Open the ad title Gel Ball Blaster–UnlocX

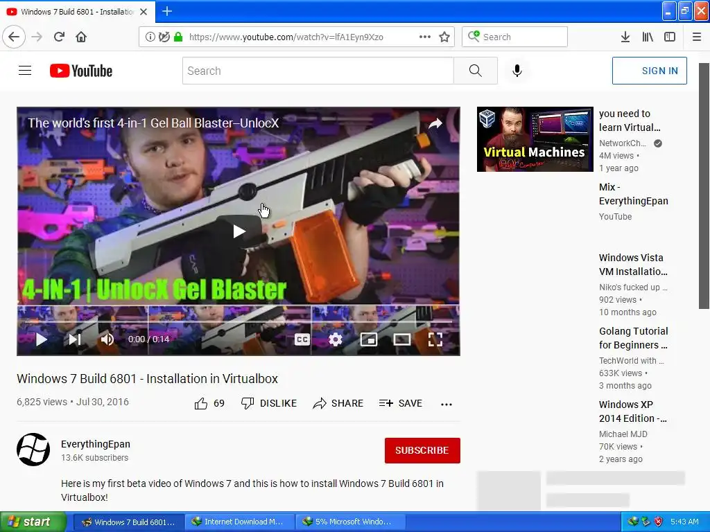[153, 123]
